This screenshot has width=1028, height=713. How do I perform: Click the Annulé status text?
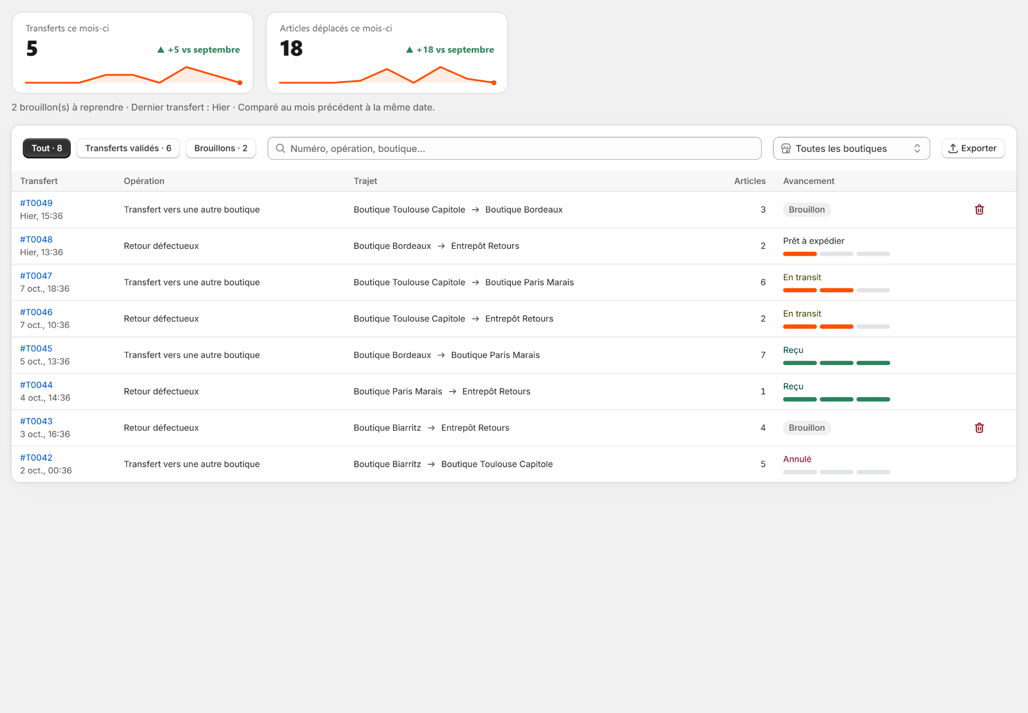[797, 459]
